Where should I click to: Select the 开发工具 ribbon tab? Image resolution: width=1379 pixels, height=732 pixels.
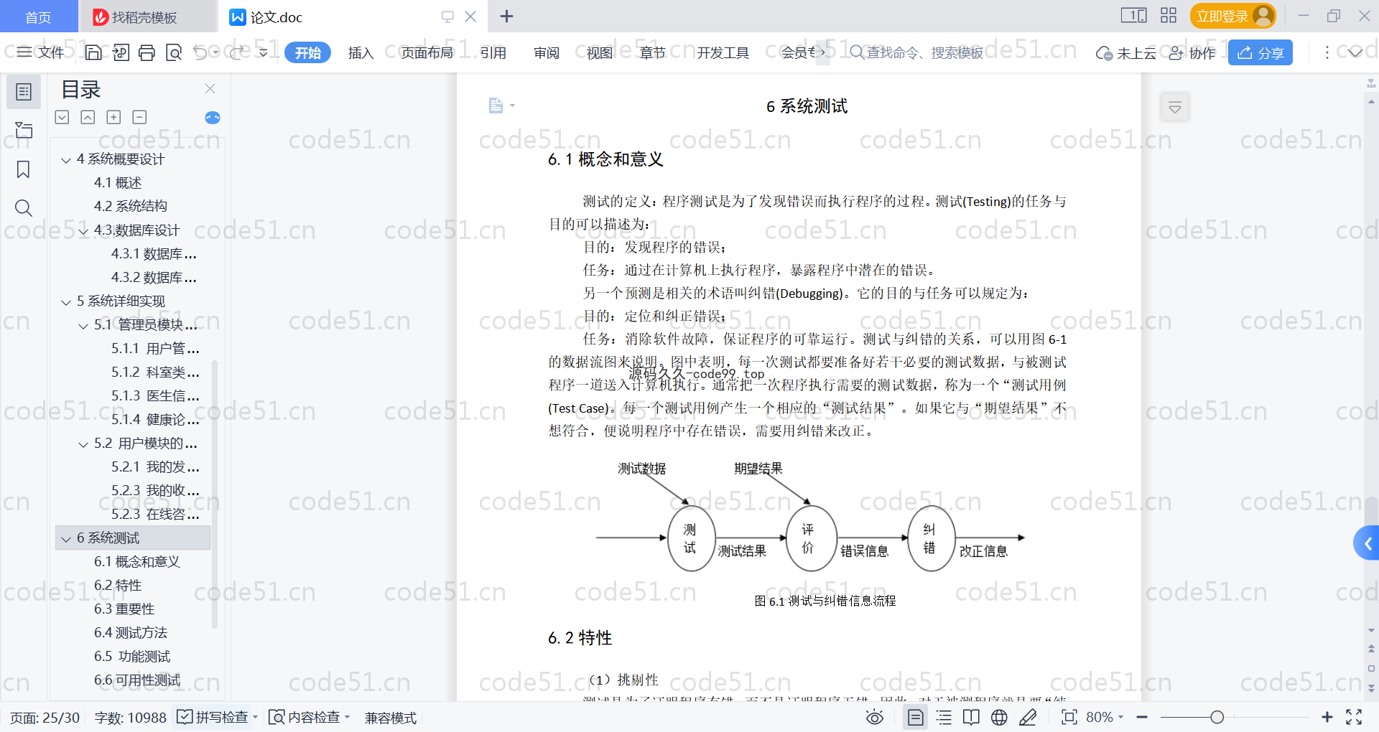[x=723, y=52]
